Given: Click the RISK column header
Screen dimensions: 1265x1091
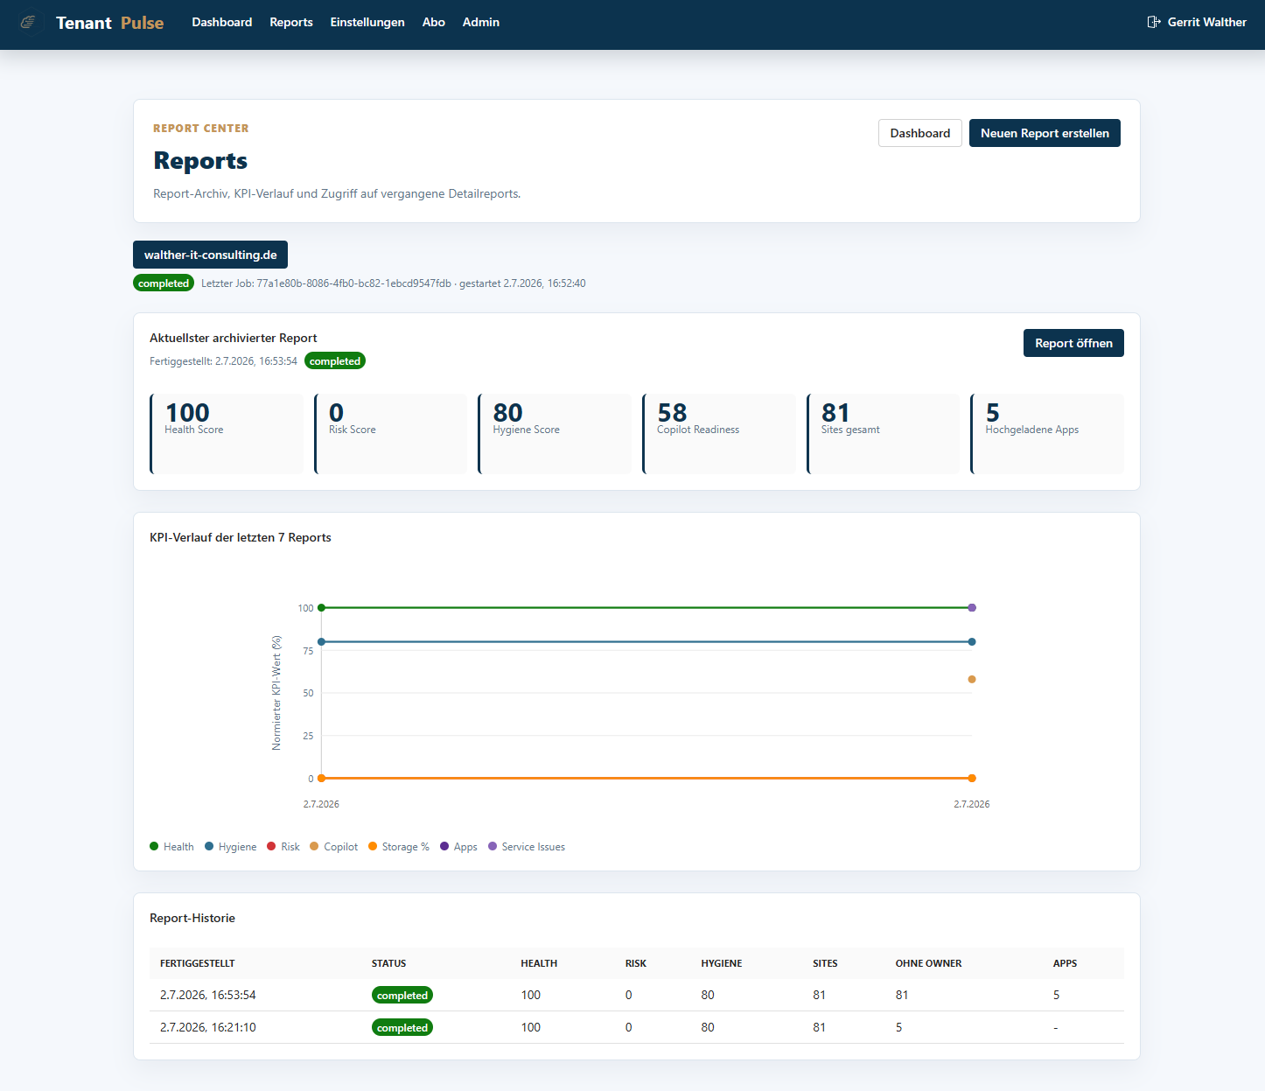Looking at the screenshot, I should click(x=636, y=963).
